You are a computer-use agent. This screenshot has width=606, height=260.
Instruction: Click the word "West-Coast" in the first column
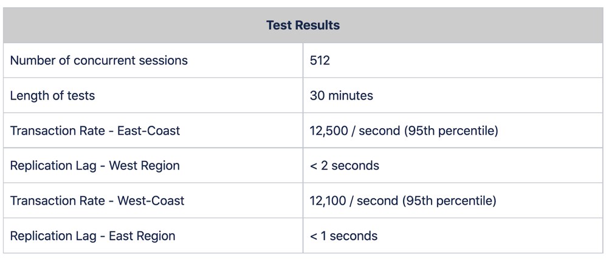pos(151,200)
